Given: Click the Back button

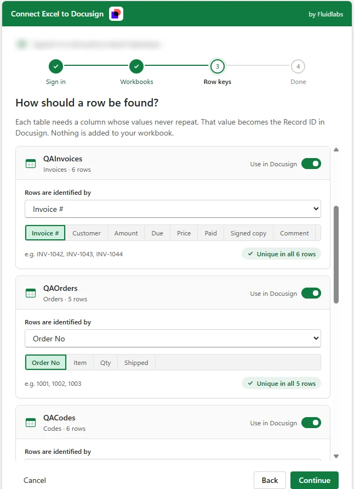Looking at the screenshot, I should point(270,480).
